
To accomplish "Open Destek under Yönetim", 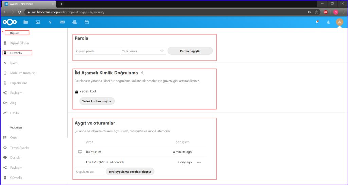I will (x=15, y=158).
